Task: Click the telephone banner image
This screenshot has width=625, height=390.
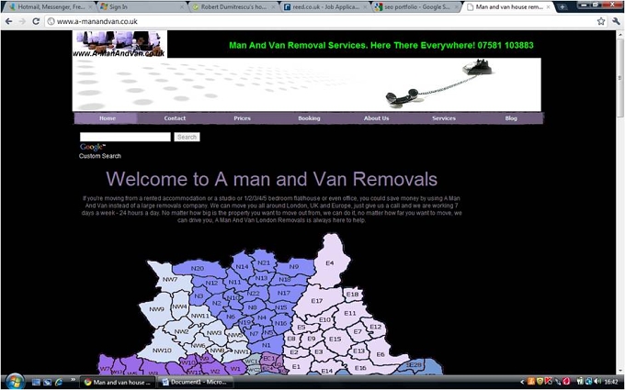Action: [x=306, y=84]
